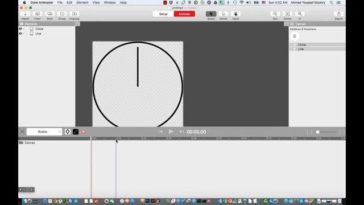This screenshot has width=364, height=205.
Task: Click the Elements panel header icon
Action: 21,24
